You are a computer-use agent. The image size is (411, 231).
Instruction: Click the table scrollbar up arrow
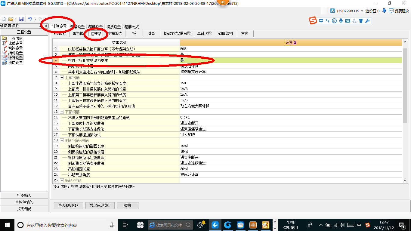[x=405, y=42]
